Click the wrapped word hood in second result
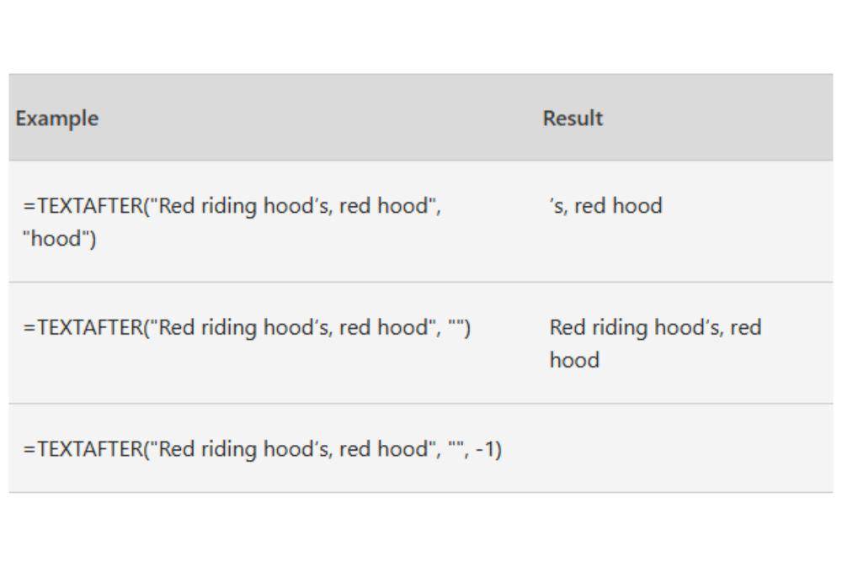Viewport: 842px width, 561px height. [574, 360]
